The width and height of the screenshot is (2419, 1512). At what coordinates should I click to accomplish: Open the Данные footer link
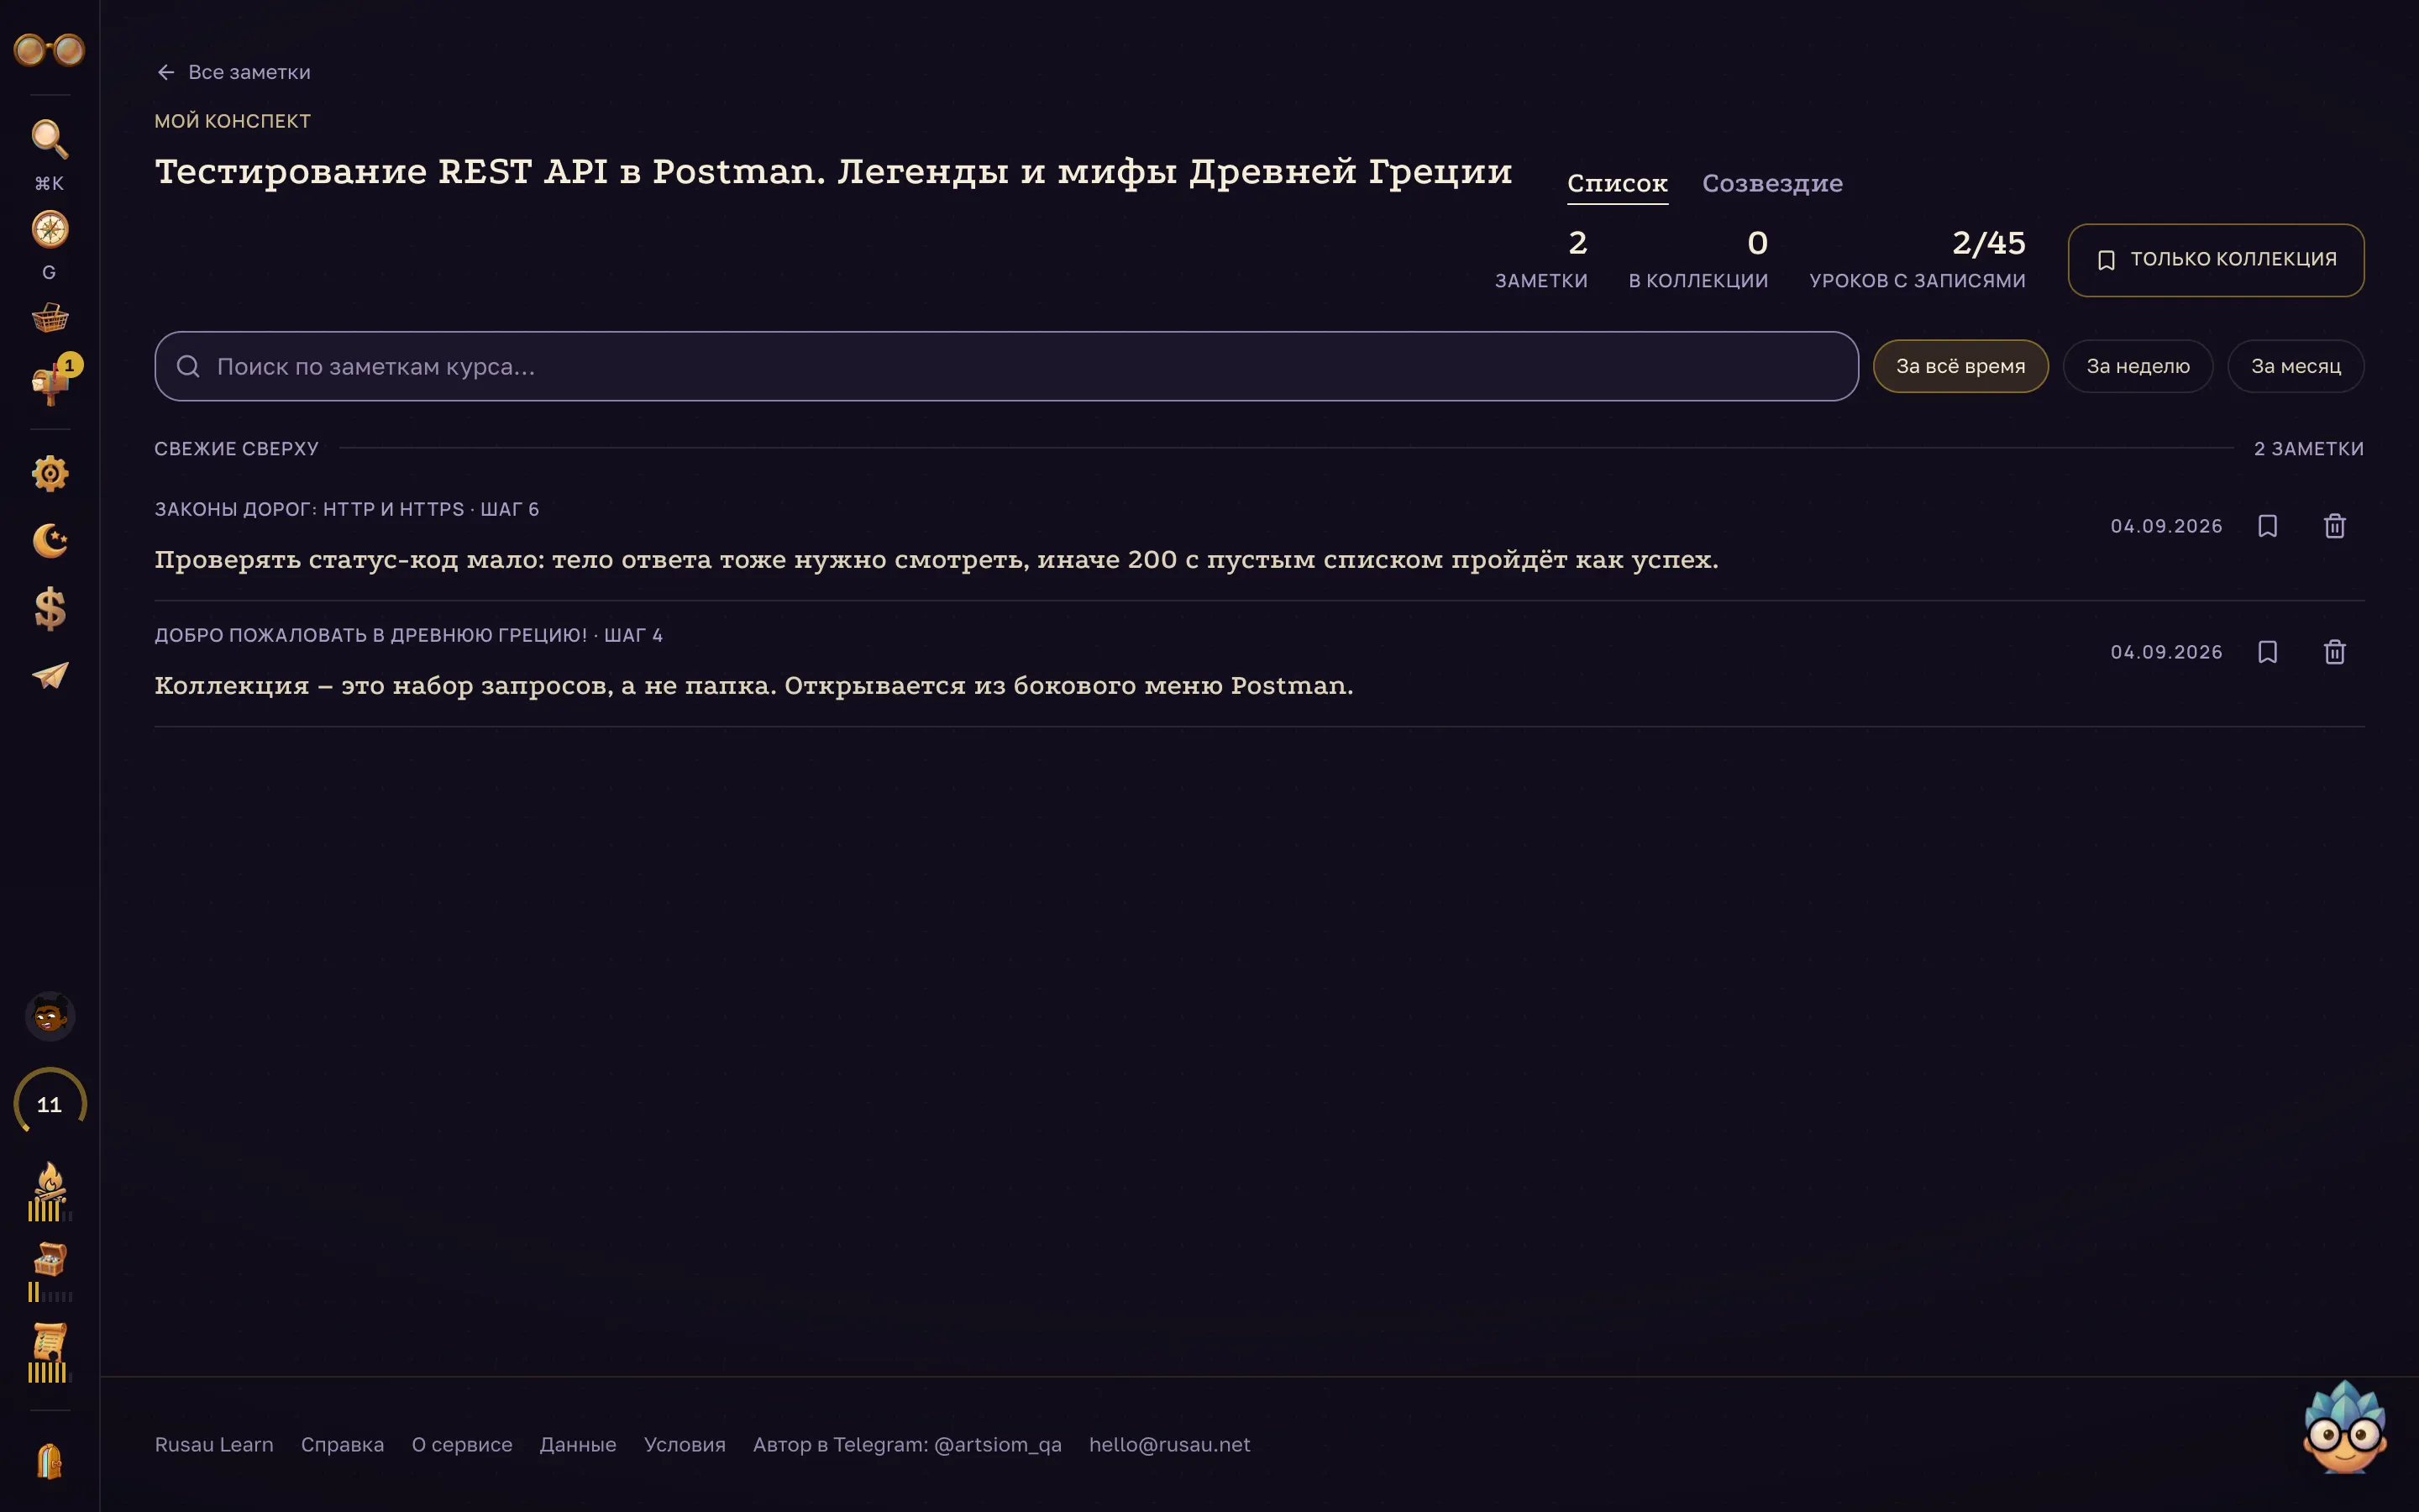(x=578, y=1444)
